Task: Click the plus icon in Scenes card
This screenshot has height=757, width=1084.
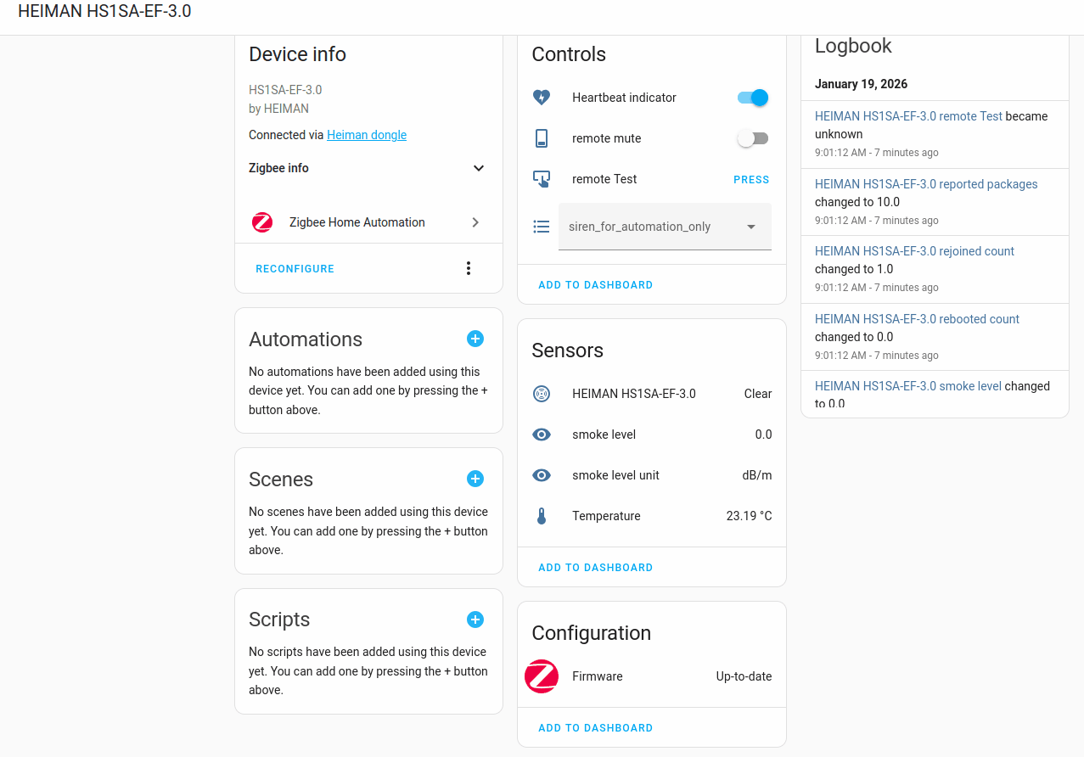Action: click(x=475, y=479)
